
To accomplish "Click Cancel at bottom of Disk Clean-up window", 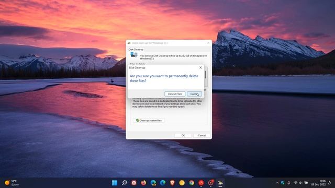I will [x=202, y=135].
